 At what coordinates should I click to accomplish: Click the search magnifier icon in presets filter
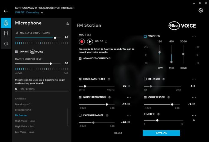coord(17,89)
